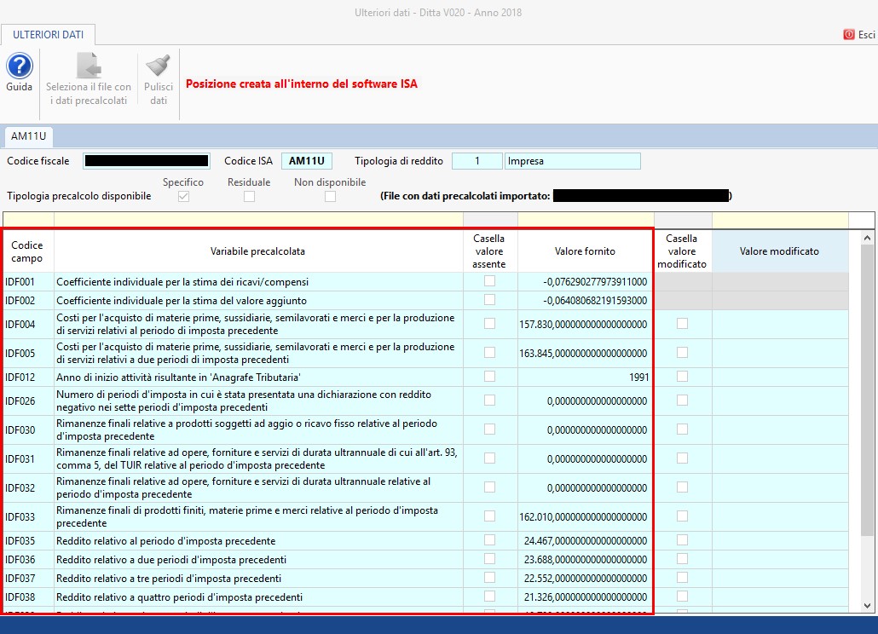Click the Codice fiscale field

coord(147,161)
